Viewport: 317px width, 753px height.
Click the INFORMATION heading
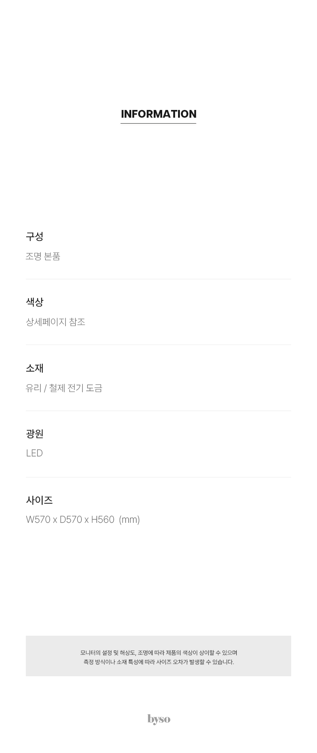(158, 114)
